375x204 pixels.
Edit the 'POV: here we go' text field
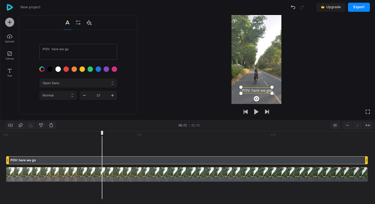78,52
